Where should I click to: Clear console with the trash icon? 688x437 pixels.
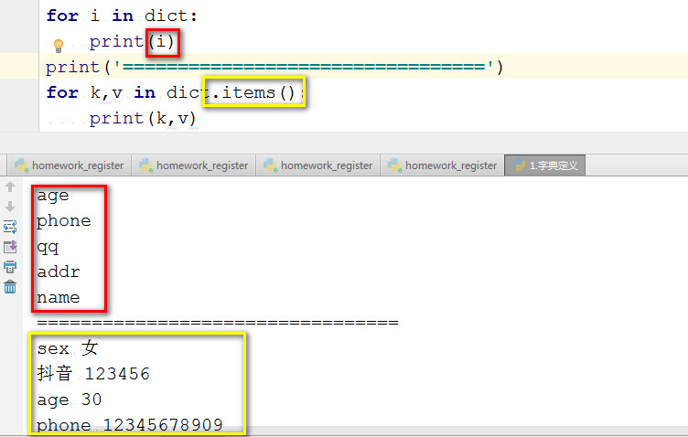[x=10, y=287]
